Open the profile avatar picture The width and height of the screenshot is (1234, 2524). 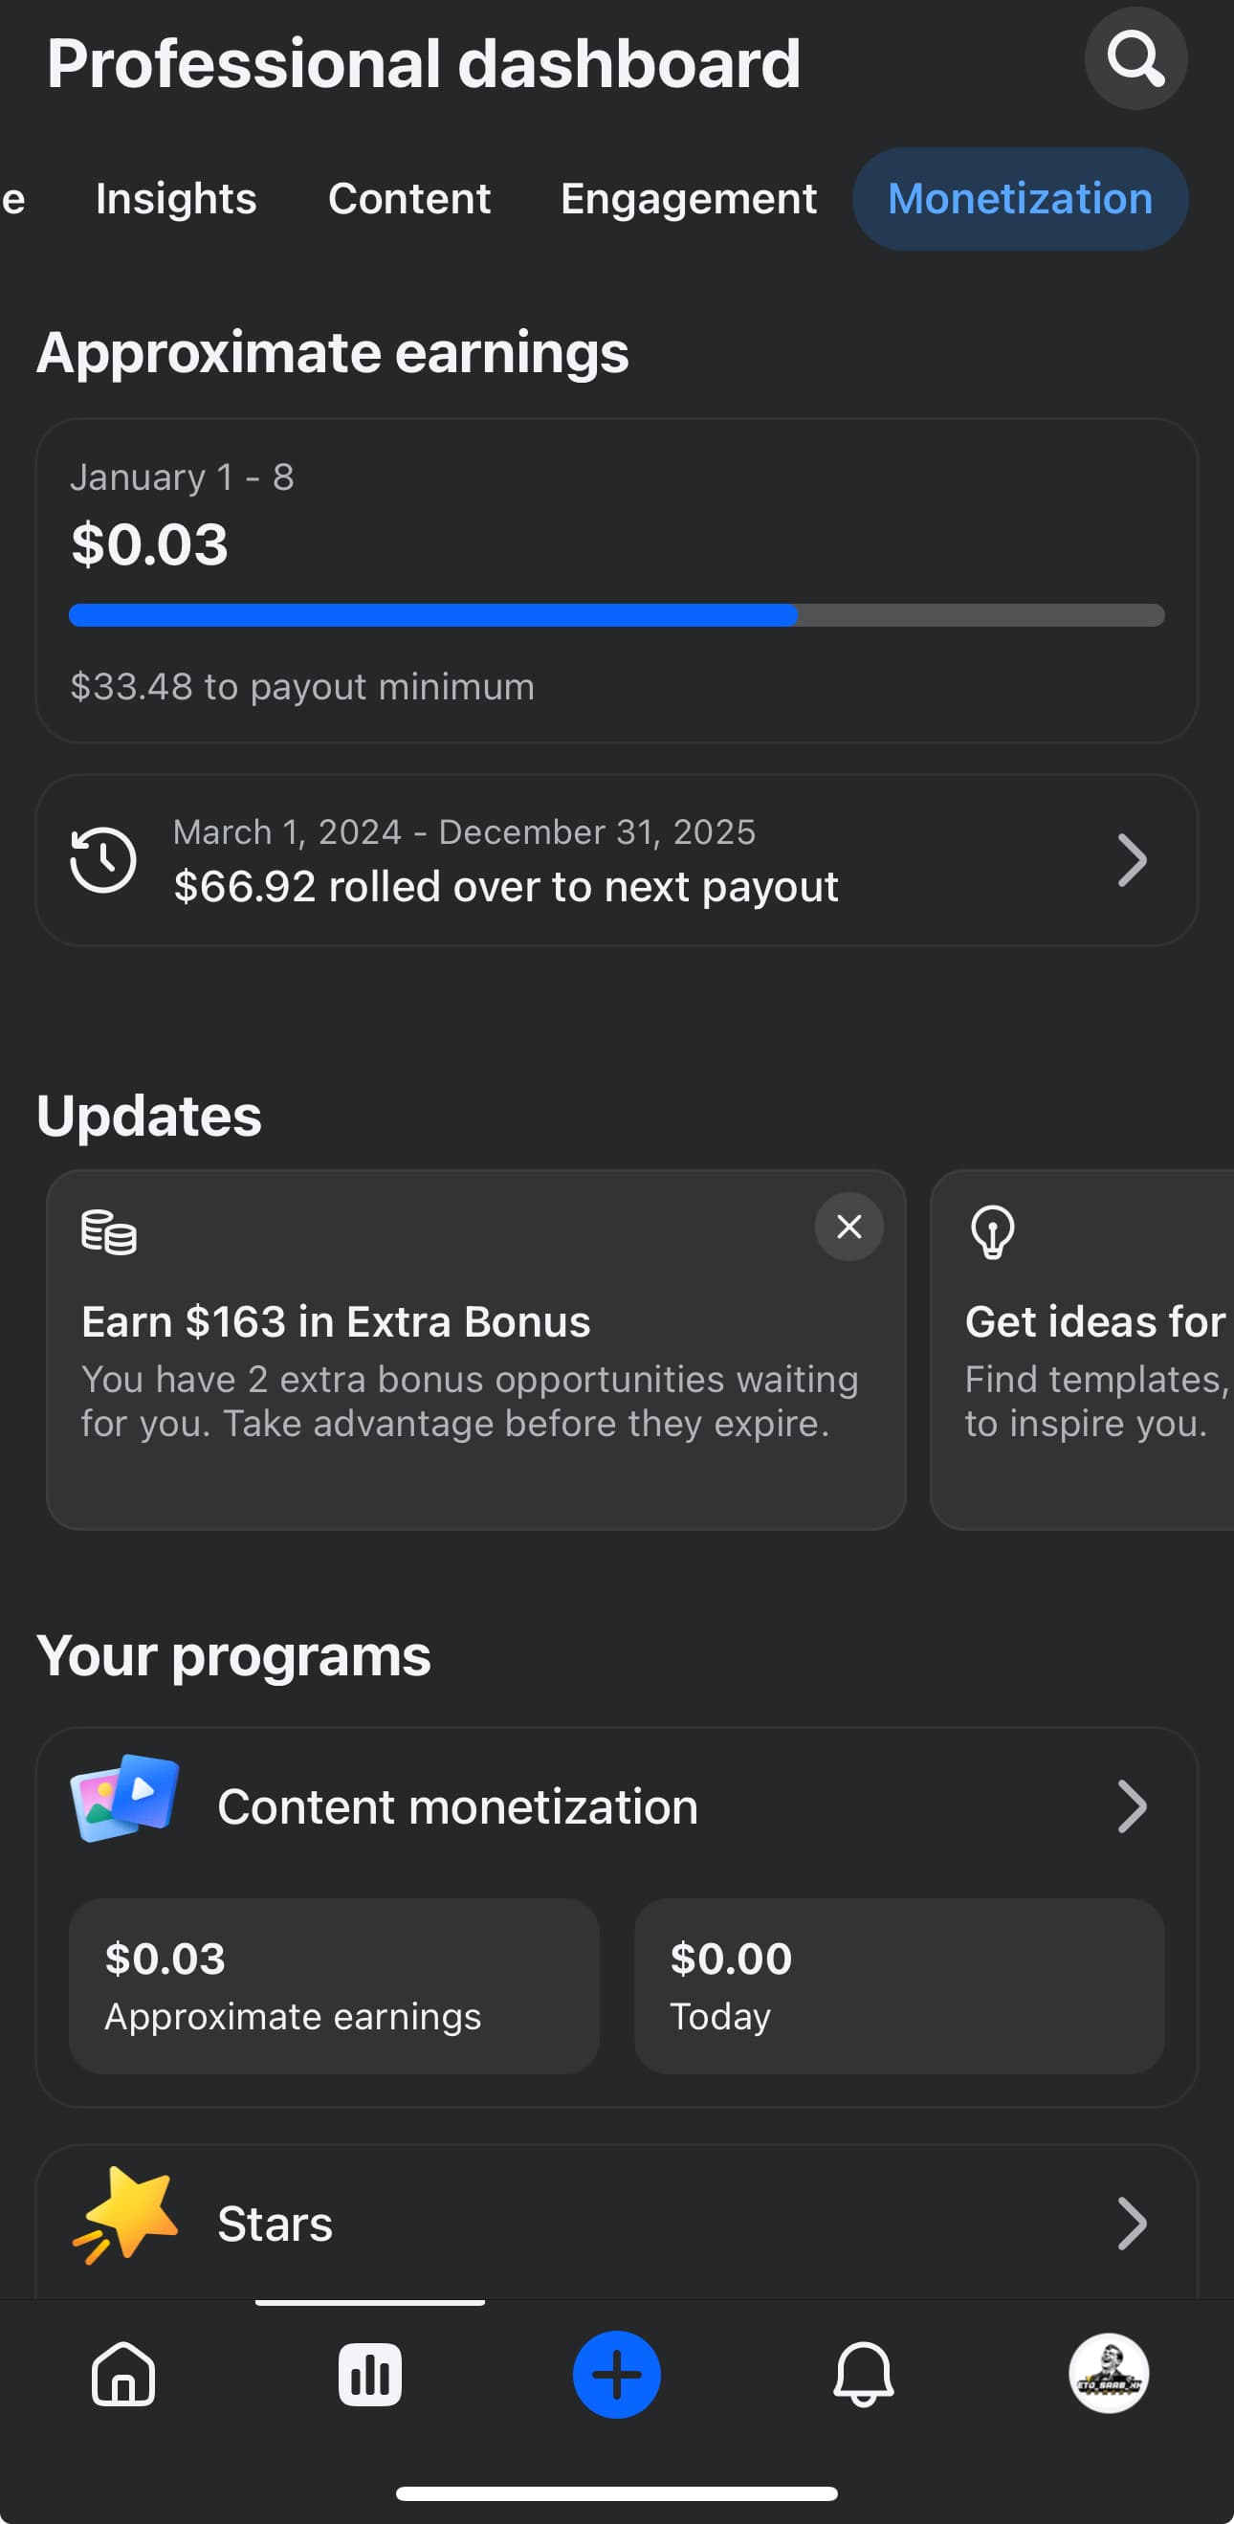click(x=1109, y=2373)
